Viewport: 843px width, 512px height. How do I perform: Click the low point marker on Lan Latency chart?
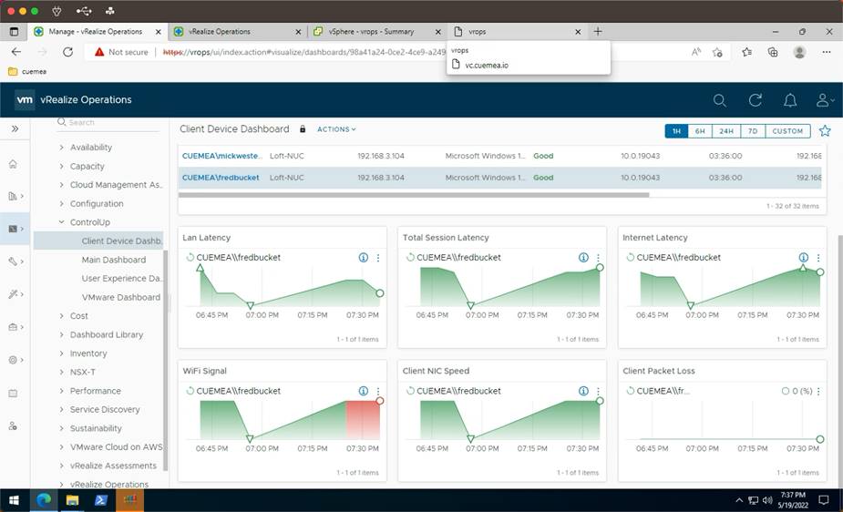pyautogui.click(x=250, y=305)
